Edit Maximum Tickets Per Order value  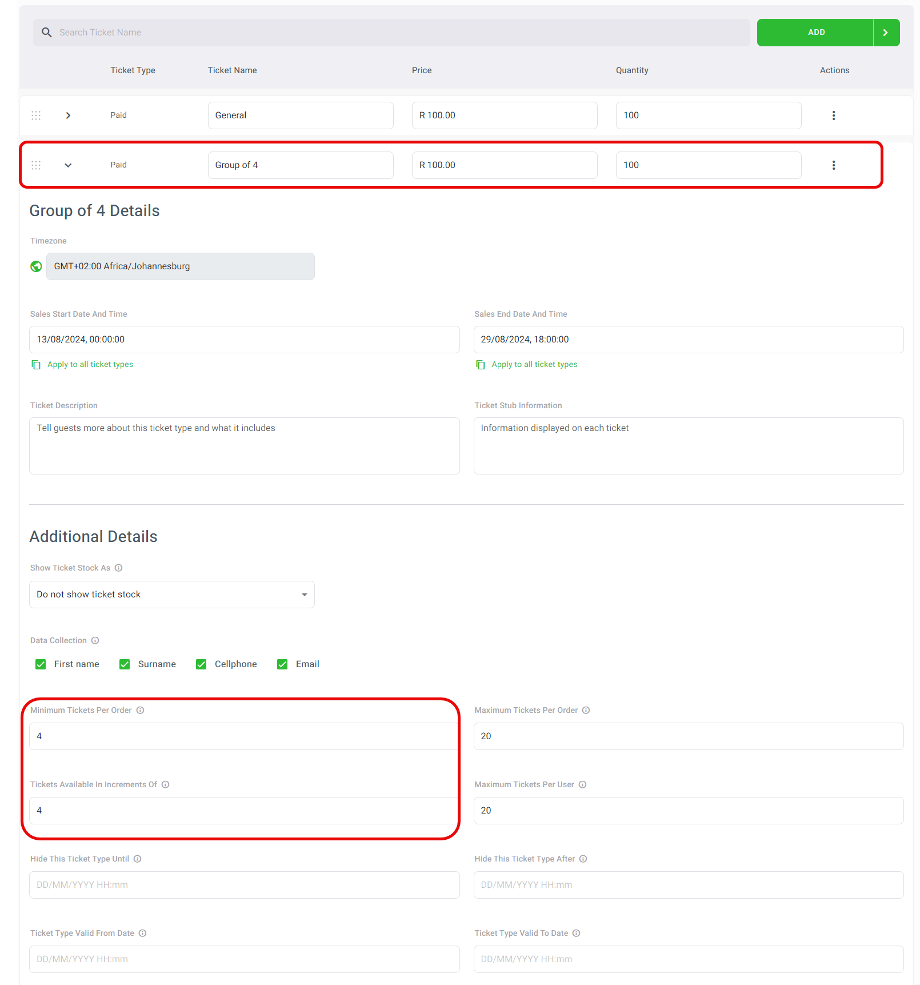click(689, 736)
